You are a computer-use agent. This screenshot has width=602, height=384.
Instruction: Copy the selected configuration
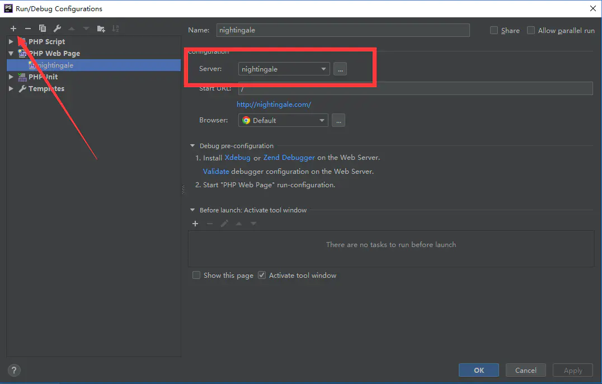[42, 29]
